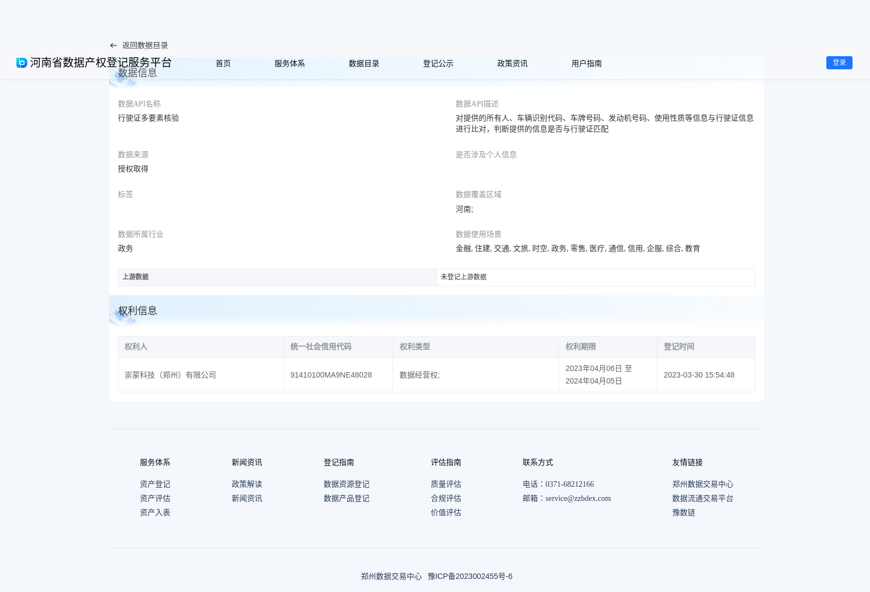The image size is (870, 592).
Task: Click the phone number 0371-68212166
Action: click(x=570, y=484)
